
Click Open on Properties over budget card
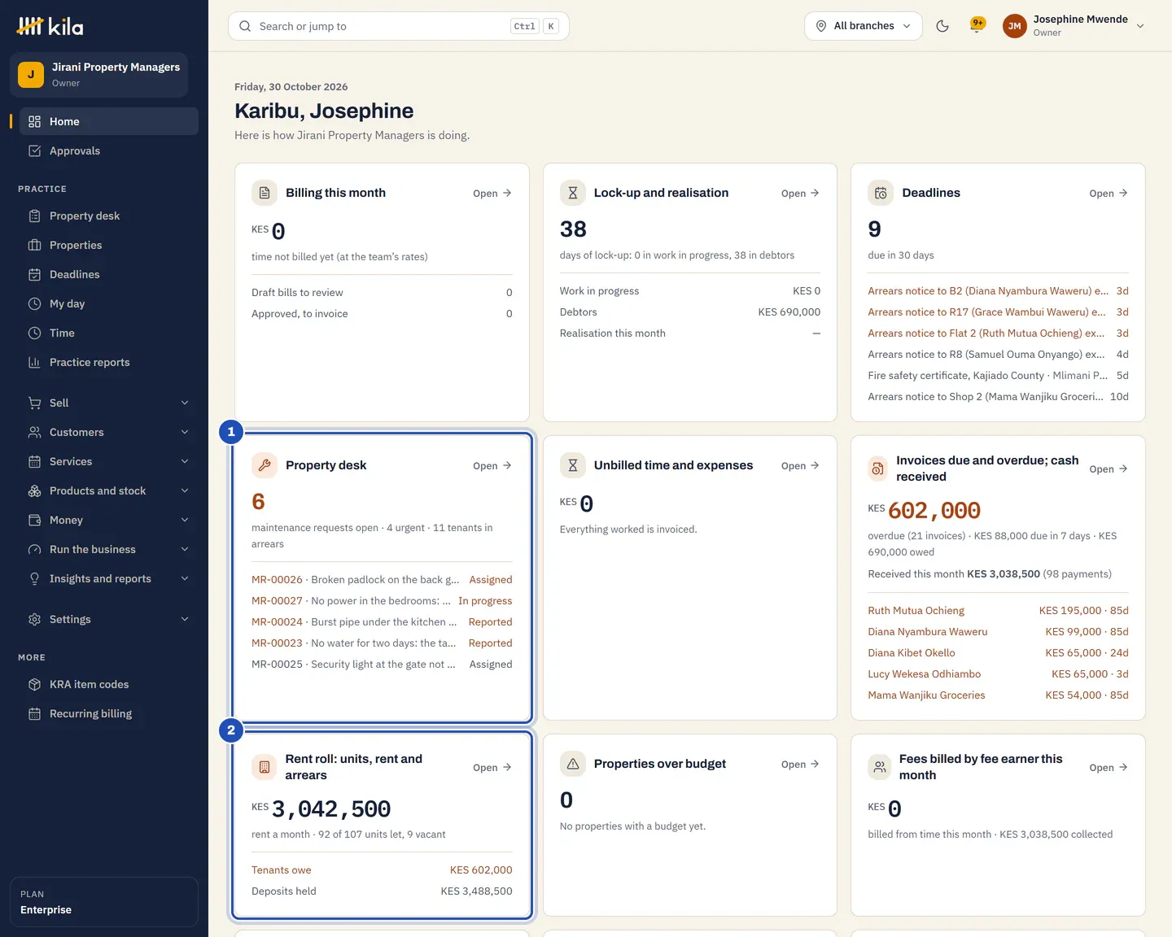(x=800, y=765)
